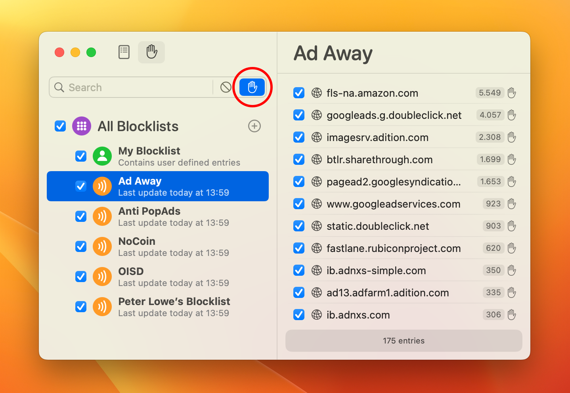This screenshot has width=570, height=393.
Task: Toggle checkbox for imagesrv.adition.com
Action: 299,137
